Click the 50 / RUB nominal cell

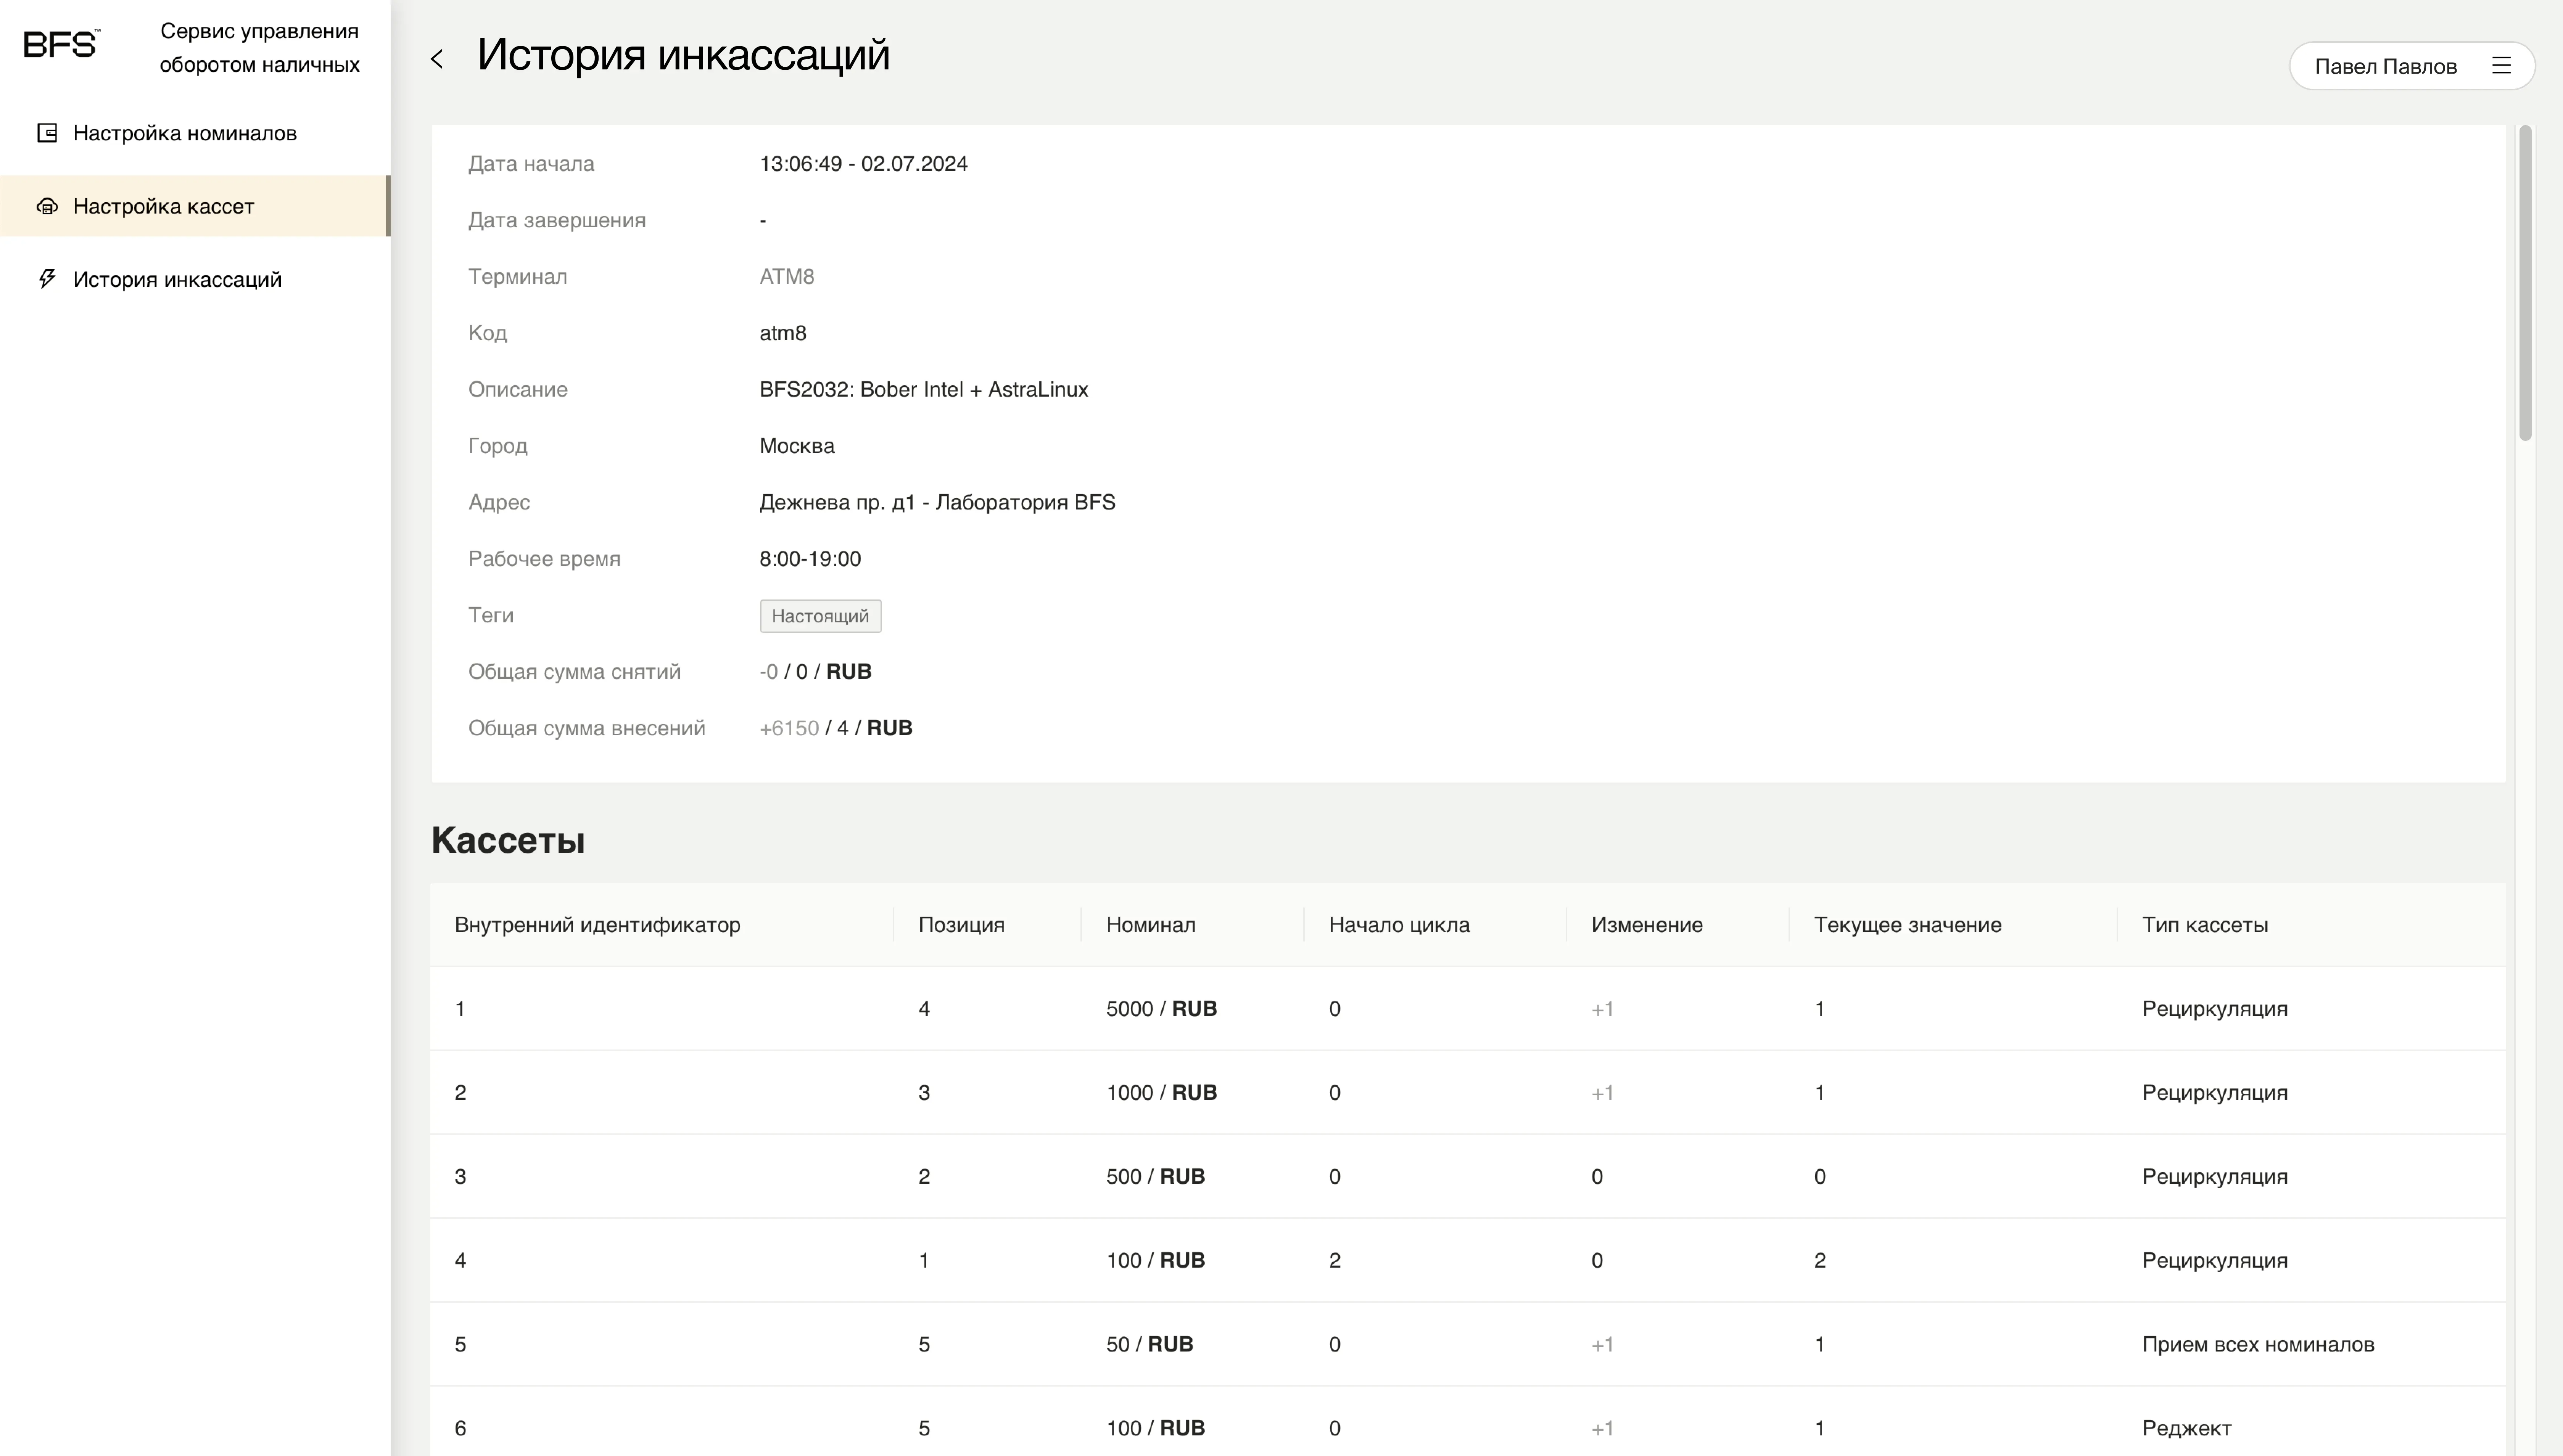(x=1149, y=1345)
